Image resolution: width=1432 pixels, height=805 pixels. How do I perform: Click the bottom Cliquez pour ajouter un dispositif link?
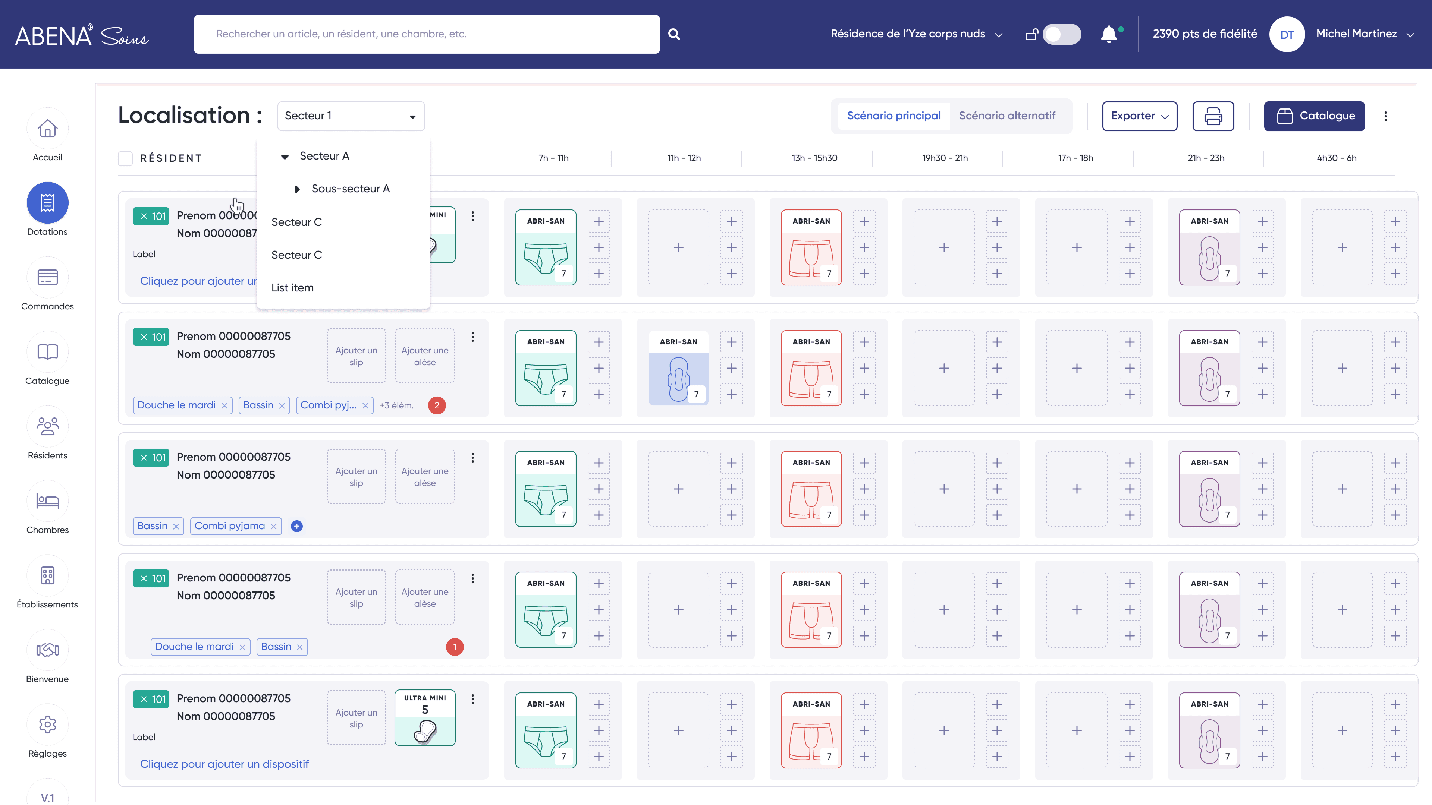click(x=224, y=764)
